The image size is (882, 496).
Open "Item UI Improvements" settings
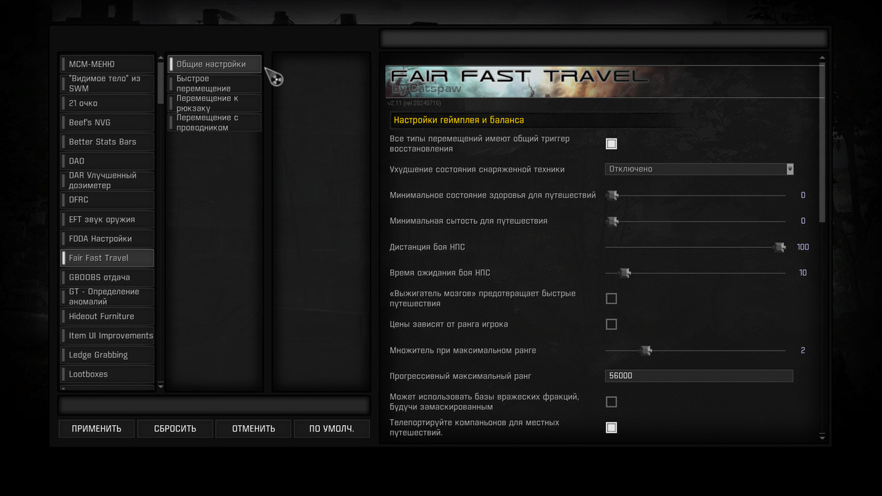click(x=106, y=335)
